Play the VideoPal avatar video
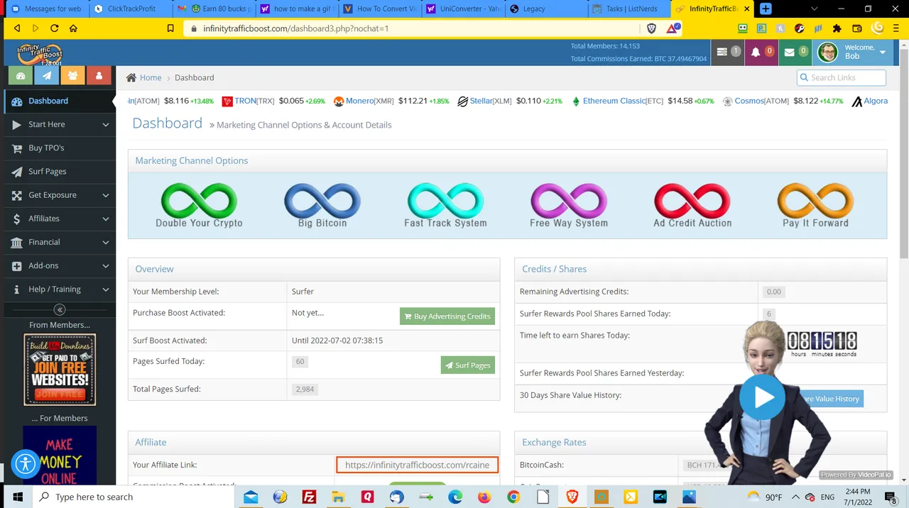The height and width of the screenshot is (508, 909). [763, 397]
